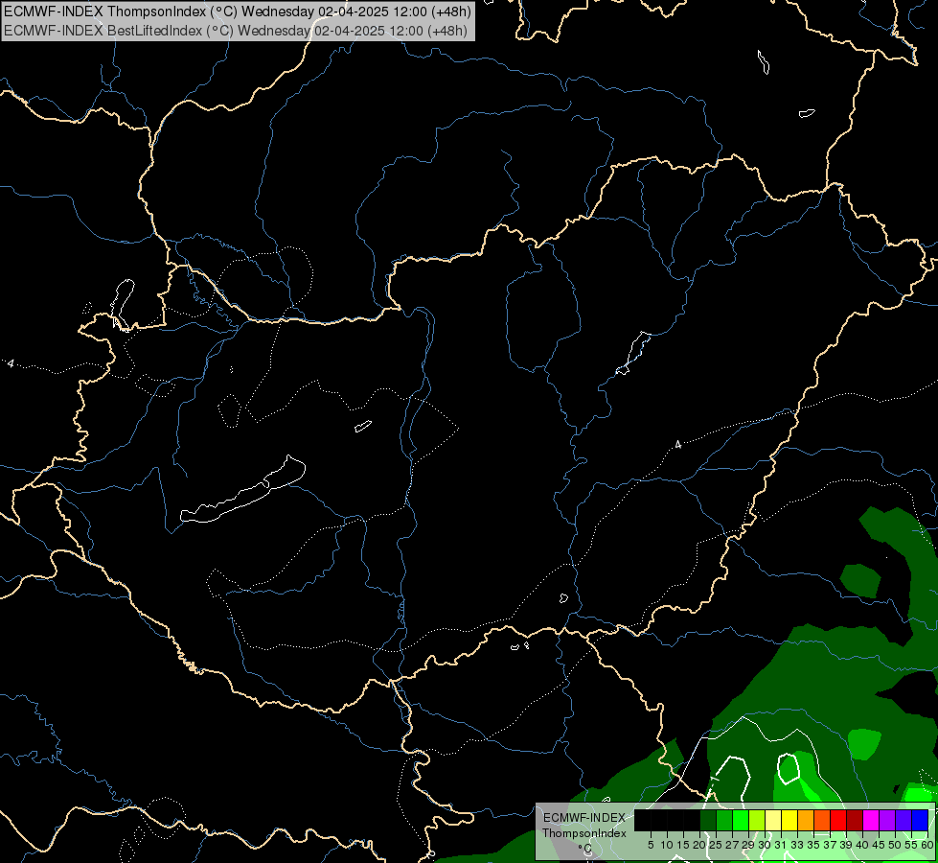Select the pale yellow 30-31 legend swatch
Screen dimensions: 938x863
pyautogui.click(x=773, y=820)
